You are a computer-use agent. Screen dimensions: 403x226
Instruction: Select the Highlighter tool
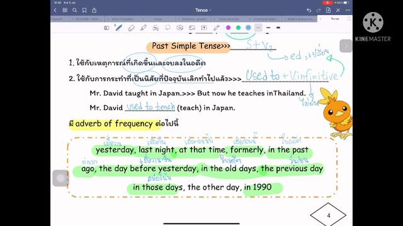(143, 28)
